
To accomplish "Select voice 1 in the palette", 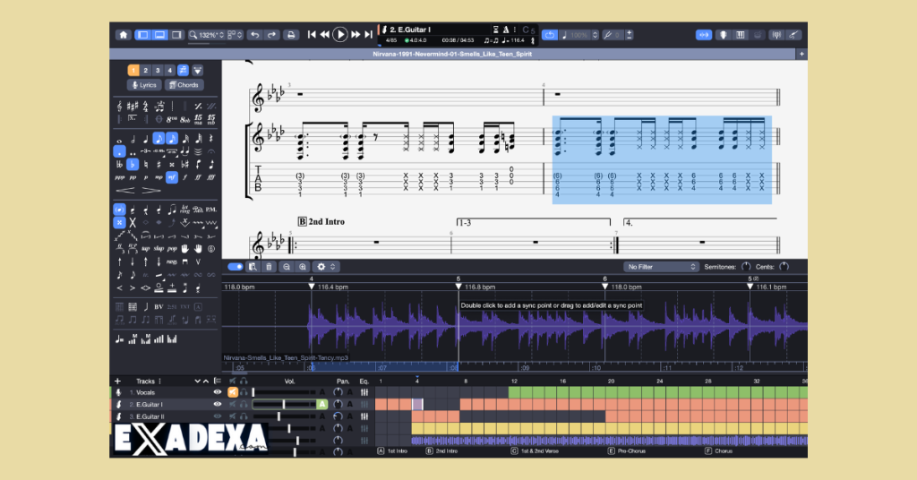I will pos(133,70).
